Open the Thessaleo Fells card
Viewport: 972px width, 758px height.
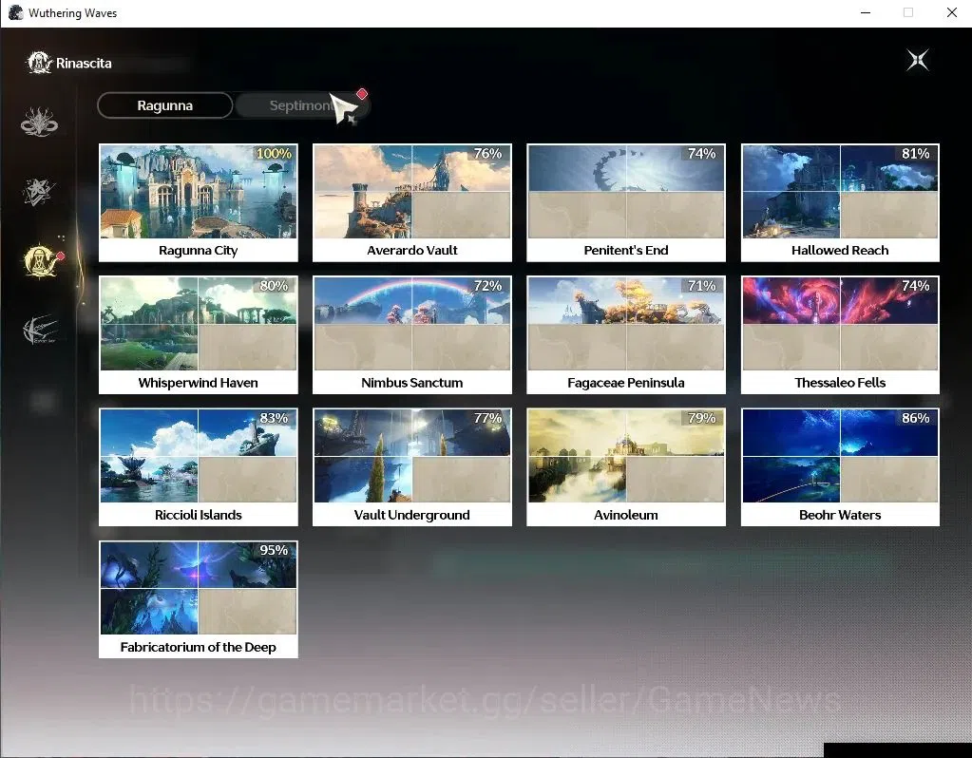(x=840, y=334)
